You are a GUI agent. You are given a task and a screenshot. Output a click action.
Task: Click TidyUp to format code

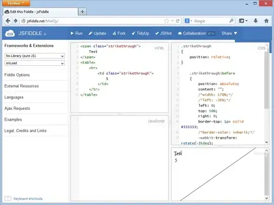[141, 33]
